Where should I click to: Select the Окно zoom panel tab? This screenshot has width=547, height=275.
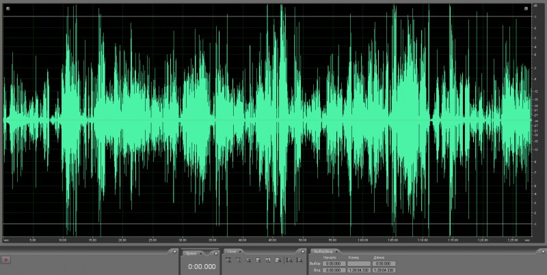click(232, 251)
